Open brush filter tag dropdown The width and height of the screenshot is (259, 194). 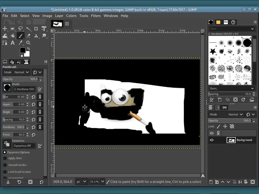coord(252,29)
